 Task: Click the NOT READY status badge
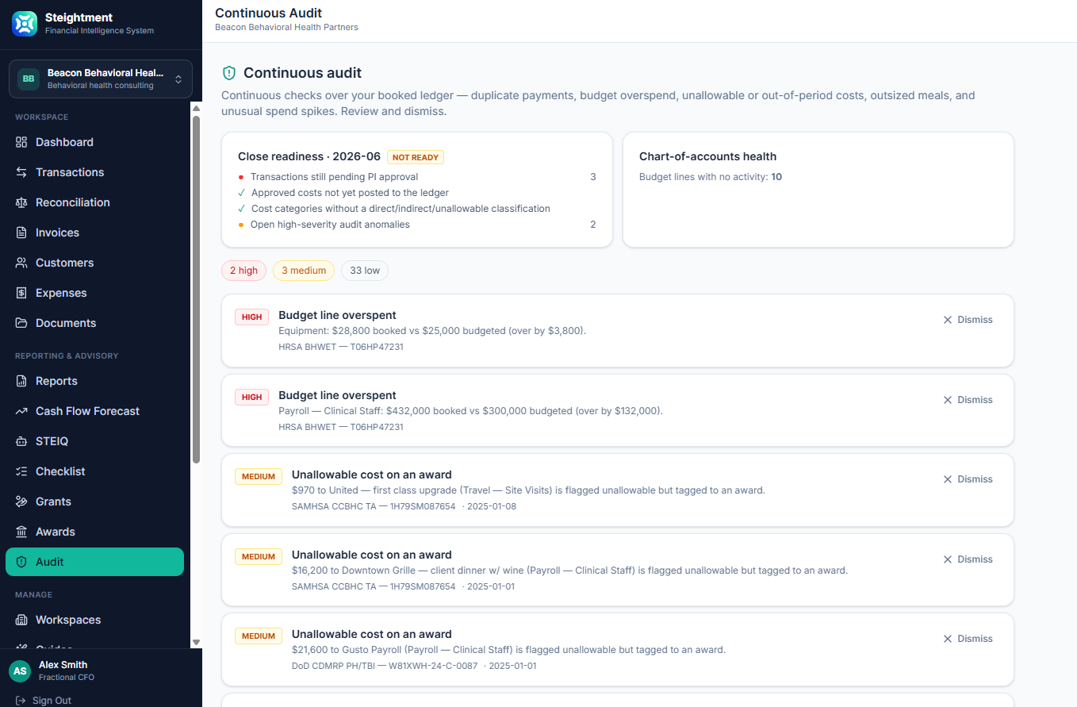416,157
